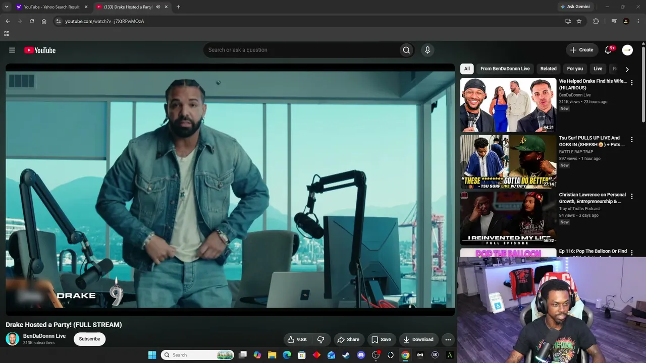Open options for 'Ep 116: Pop The Balloon' video
This screenshot has height=363, width=646.
tap(631, 253)
